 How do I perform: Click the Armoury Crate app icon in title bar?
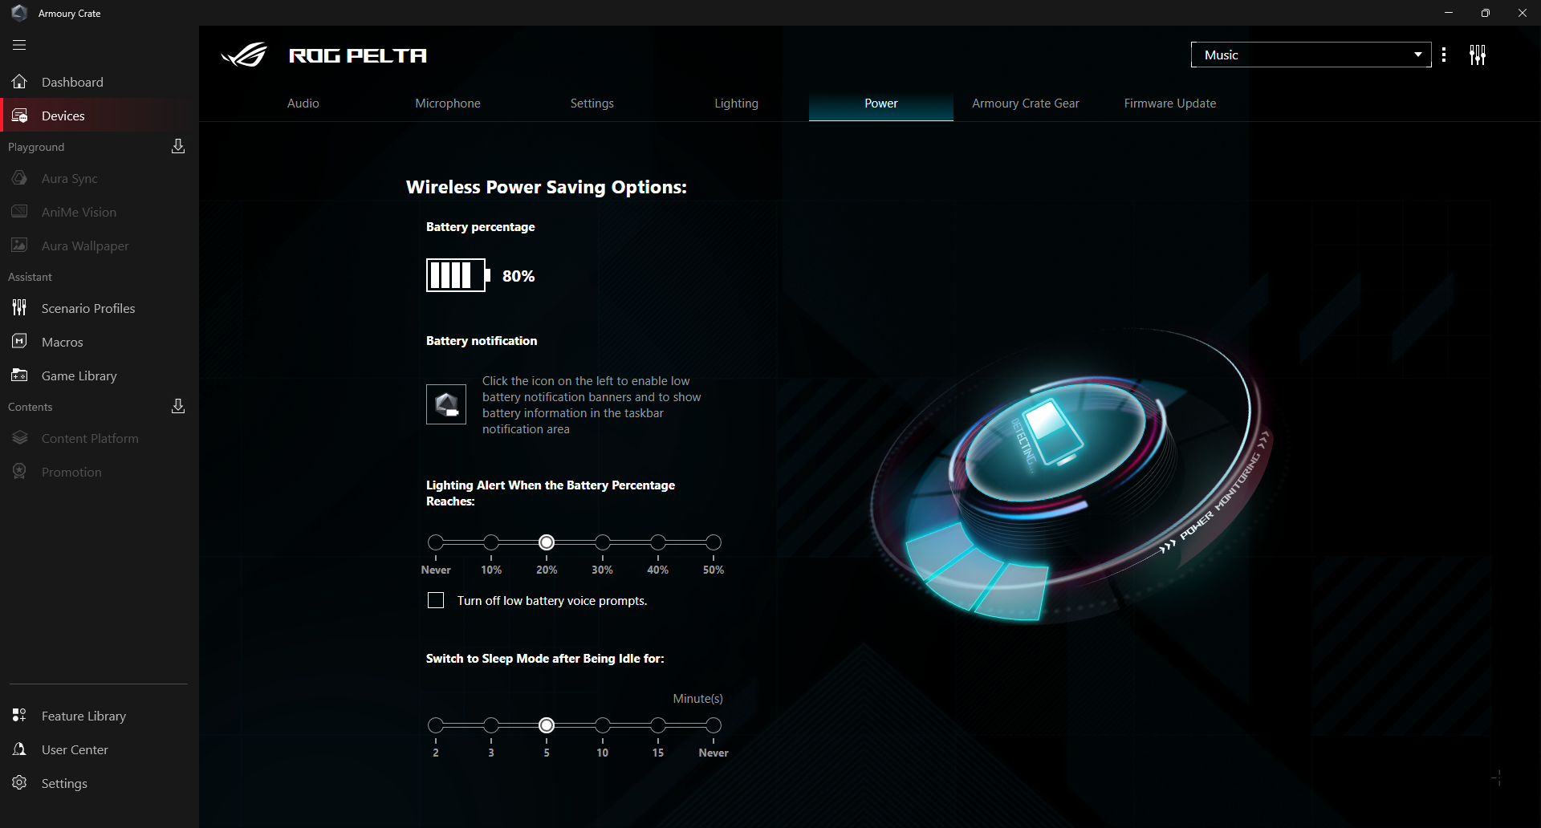19,13
